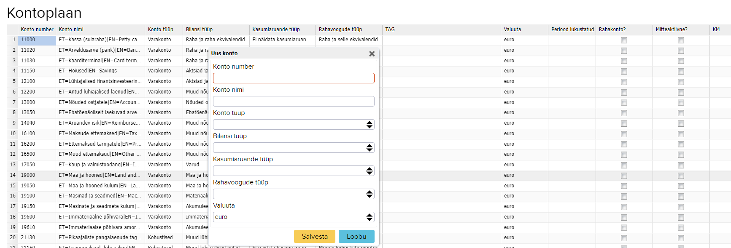The height and width of the screenshot is (248, 731).
Task: Sort by the Konto number column header
Action: (37, 29)
